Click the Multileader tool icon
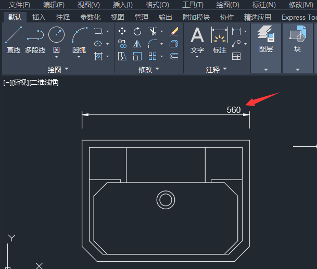The width and height of the screenshot is (317, 269). tap(236, 44)
